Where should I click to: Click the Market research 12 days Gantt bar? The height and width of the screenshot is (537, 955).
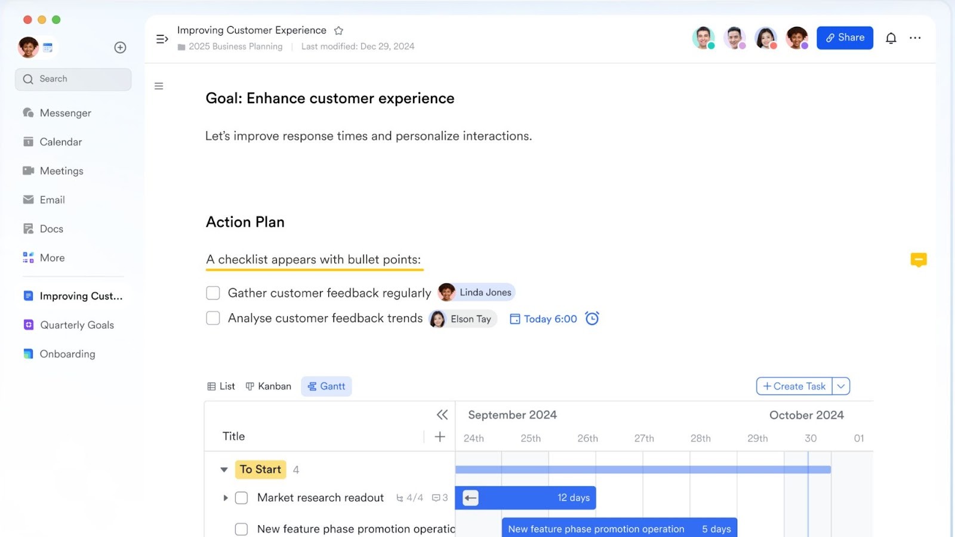tap(525, 498)
